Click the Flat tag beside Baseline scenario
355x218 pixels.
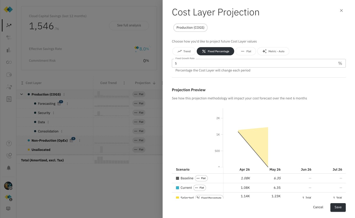[x=201, y=178]
